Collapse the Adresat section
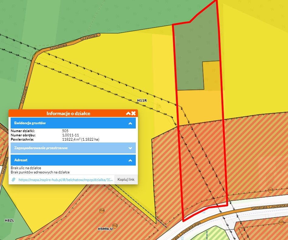 [130, 160]
